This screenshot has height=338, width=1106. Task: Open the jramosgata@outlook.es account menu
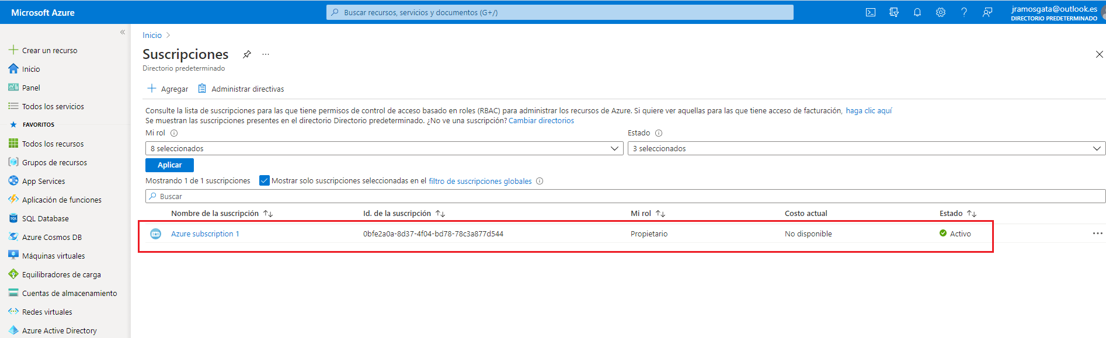click(x=1054, y=13)
